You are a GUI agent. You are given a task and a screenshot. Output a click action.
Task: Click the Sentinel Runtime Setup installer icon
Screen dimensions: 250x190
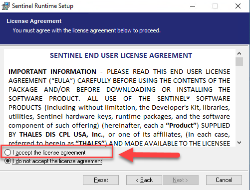(x=5, y=6)
